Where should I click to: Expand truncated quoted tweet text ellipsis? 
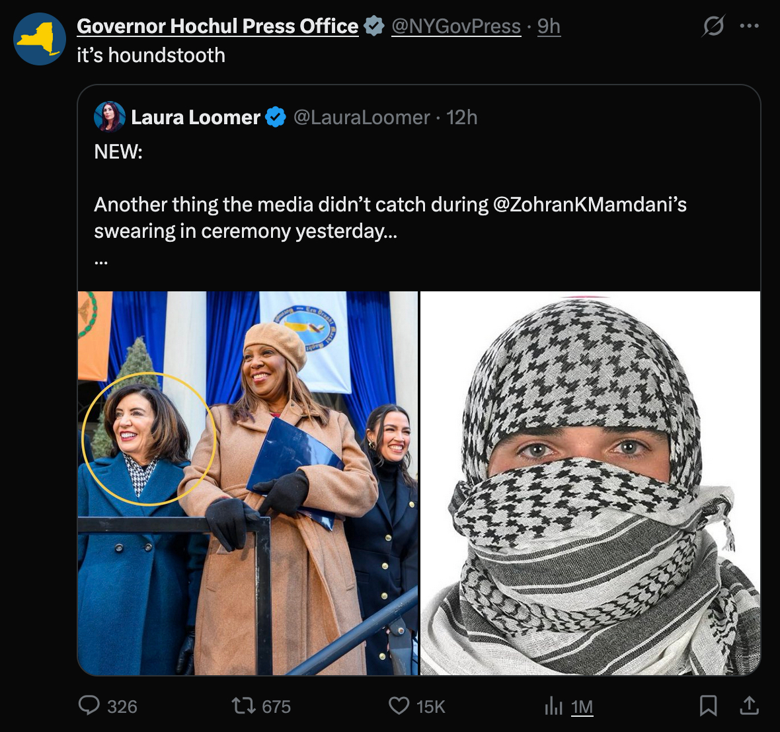(101, 260)
